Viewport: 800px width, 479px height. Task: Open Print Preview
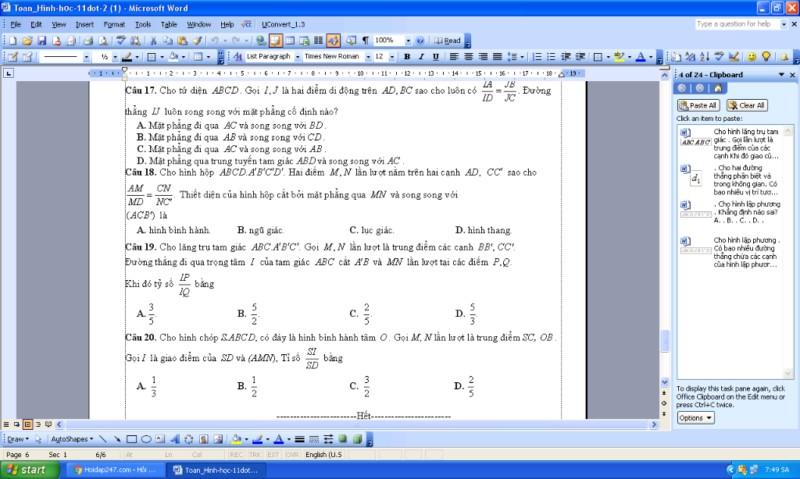click(x=102, y=41)
